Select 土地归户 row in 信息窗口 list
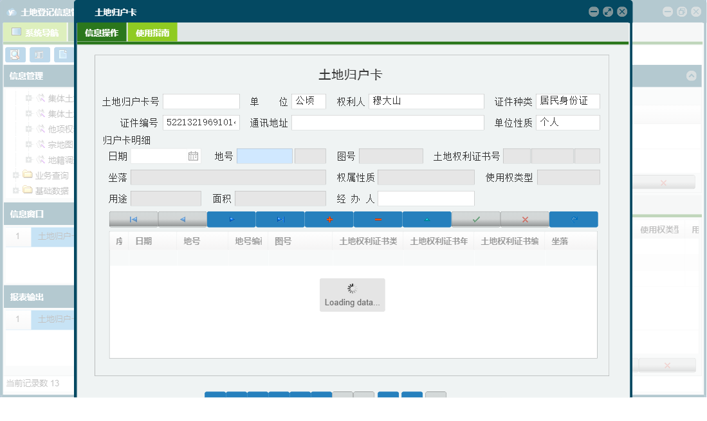Screen dimensions: 707x421 coord(52,236)
